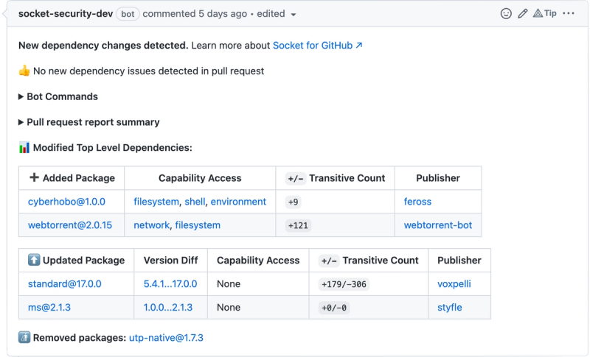Click the Tip warning icon
Image resolution: width=590 pixels, height=357 pixels.
point(544,13)
